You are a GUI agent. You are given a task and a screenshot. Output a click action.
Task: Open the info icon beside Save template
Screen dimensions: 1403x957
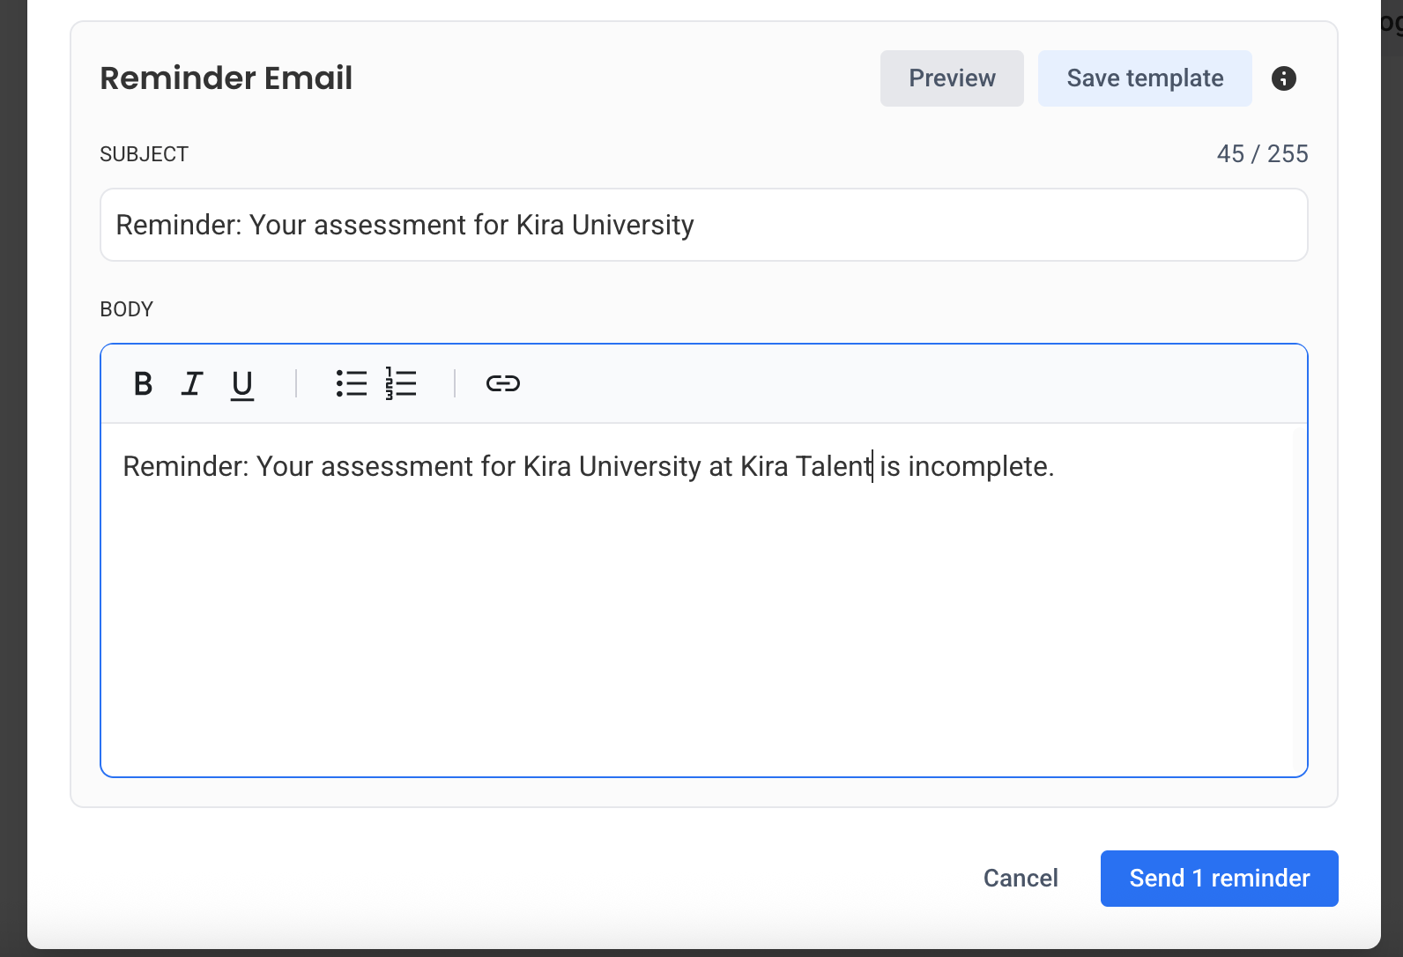click(1284, 78)
